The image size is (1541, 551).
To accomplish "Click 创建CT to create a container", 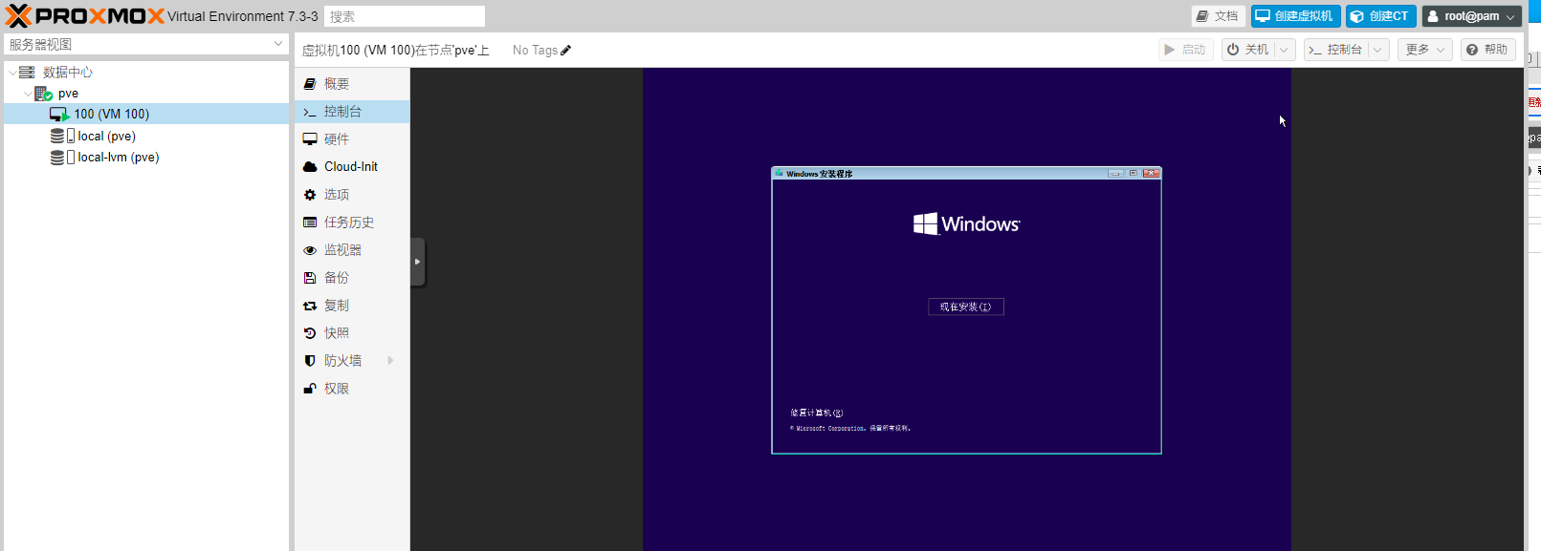I will click(1380, 16).
